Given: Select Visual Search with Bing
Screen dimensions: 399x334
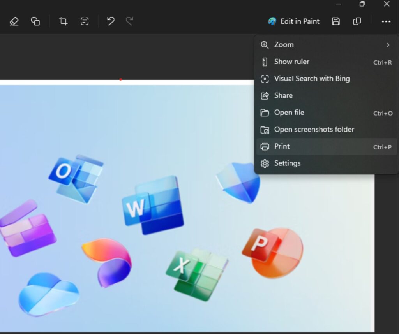Looking at the screenshot, I should coord(327,79).
